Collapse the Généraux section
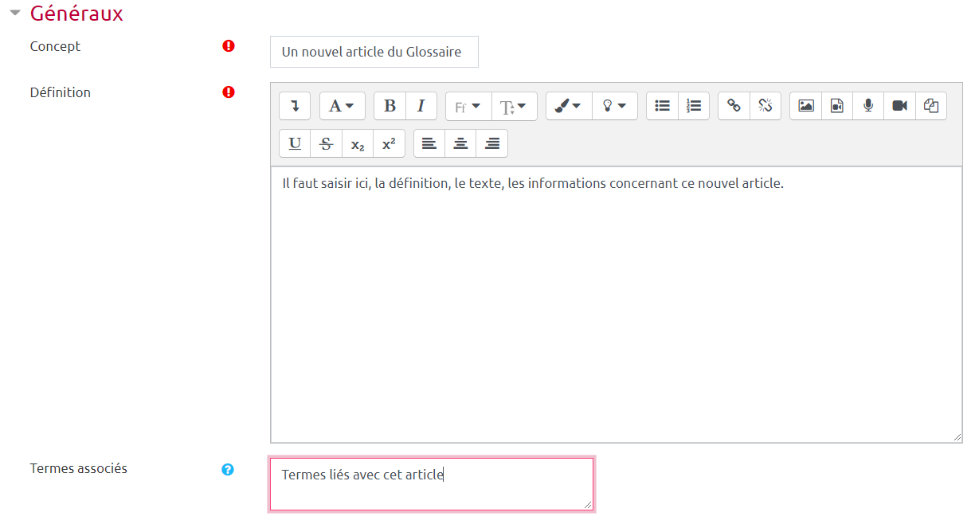 (14, 14)
